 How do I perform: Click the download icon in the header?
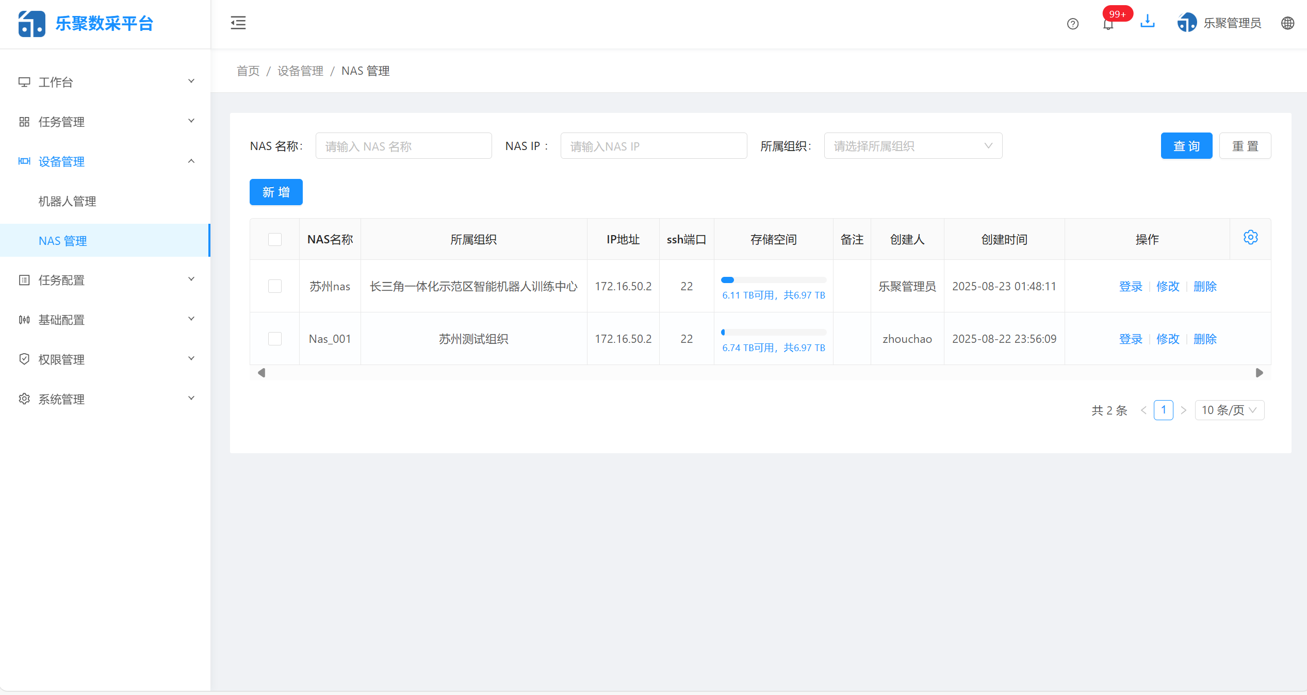pyautogui.click(x=1147, y=22)
